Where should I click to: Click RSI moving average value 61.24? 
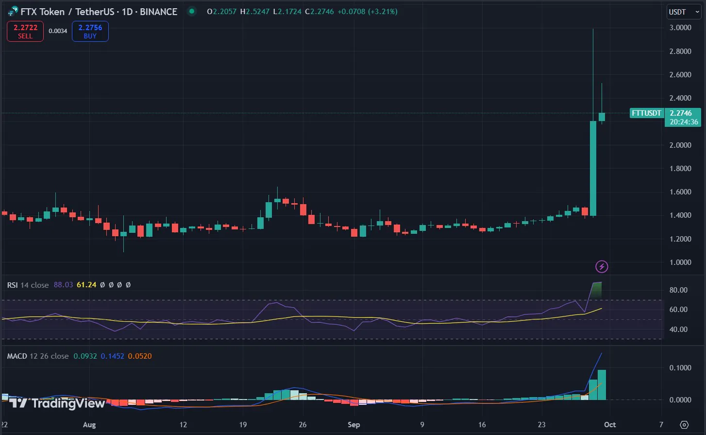coord(86,285)
